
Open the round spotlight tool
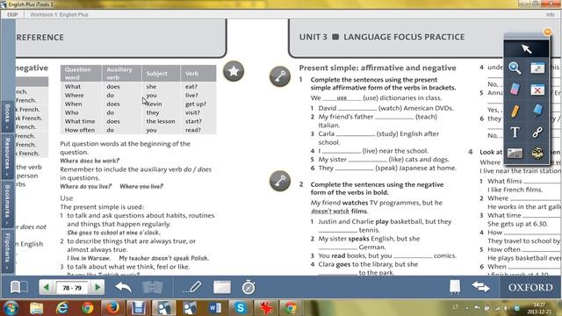[x=537, y=154]
